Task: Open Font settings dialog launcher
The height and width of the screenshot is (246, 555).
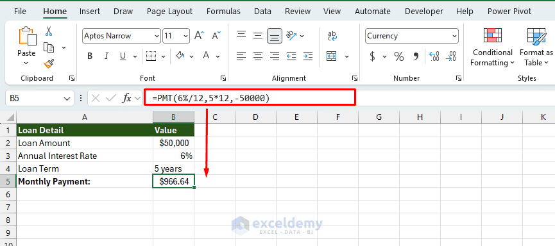Action: click(x=223, y=78)
